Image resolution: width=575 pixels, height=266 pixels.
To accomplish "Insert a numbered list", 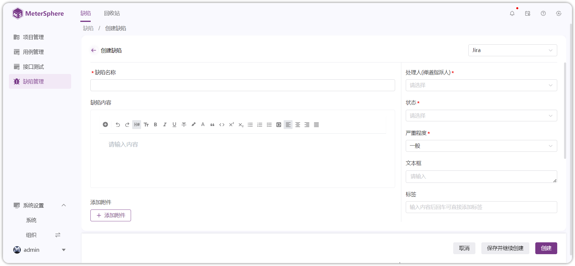I will (260, 125).
